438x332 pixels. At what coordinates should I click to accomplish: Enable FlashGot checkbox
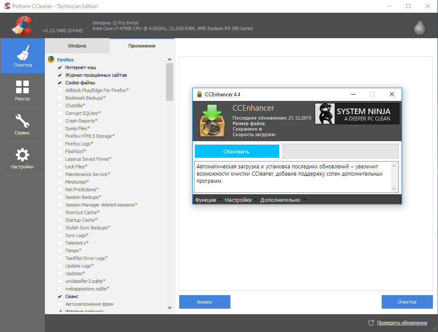(60, 151)
